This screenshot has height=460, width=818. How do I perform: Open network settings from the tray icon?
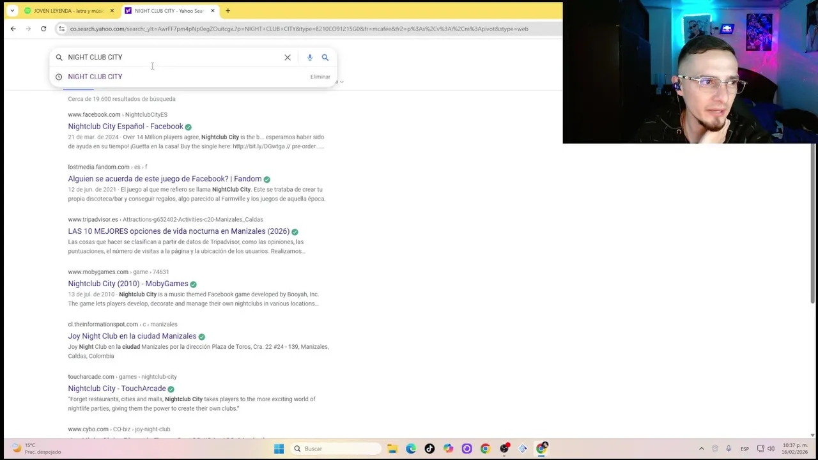coord(760,448)
